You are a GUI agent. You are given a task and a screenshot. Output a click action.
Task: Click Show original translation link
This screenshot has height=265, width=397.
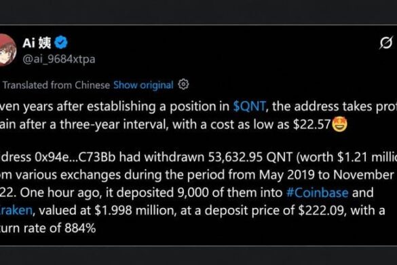(143, 85)
